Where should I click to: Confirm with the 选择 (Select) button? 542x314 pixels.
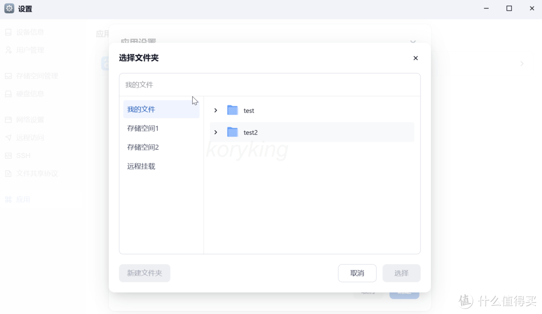401,273
